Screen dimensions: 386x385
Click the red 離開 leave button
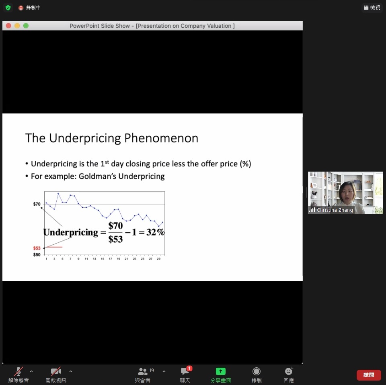pos(368,375)
